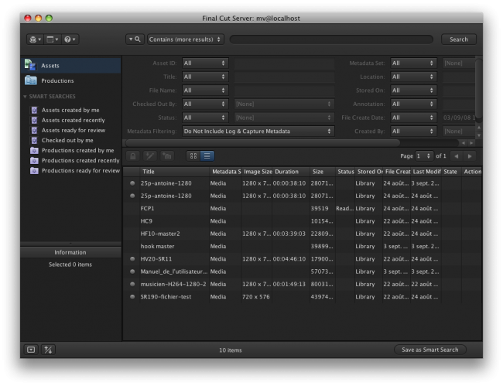Image resolution: width=503 pixels, height=386 pixels.
Task: Click Save as Smart Search button
Action: tap(429, 350)
